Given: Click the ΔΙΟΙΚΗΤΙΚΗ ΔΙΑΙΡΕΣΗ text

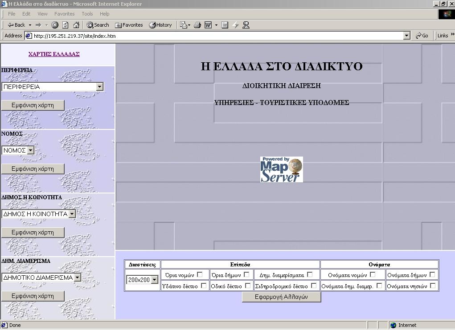Looking at the screenshot, I should (x=282, y=86).
